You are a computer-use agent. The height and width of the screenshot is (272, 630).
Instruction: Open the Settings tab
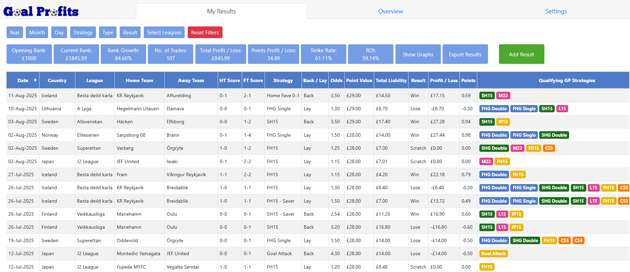pyautogui.click(x=556, y=11)
